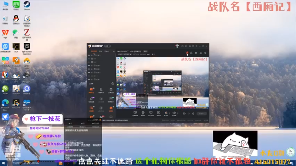Toggle the lock on layer 文本4
Viewport: 296px width, 166px height.
(x=92, y=66)
